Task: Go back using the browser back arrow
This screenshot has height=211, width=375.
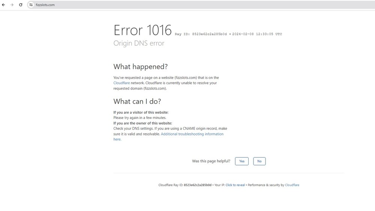Action: click(x=4, y=5)
